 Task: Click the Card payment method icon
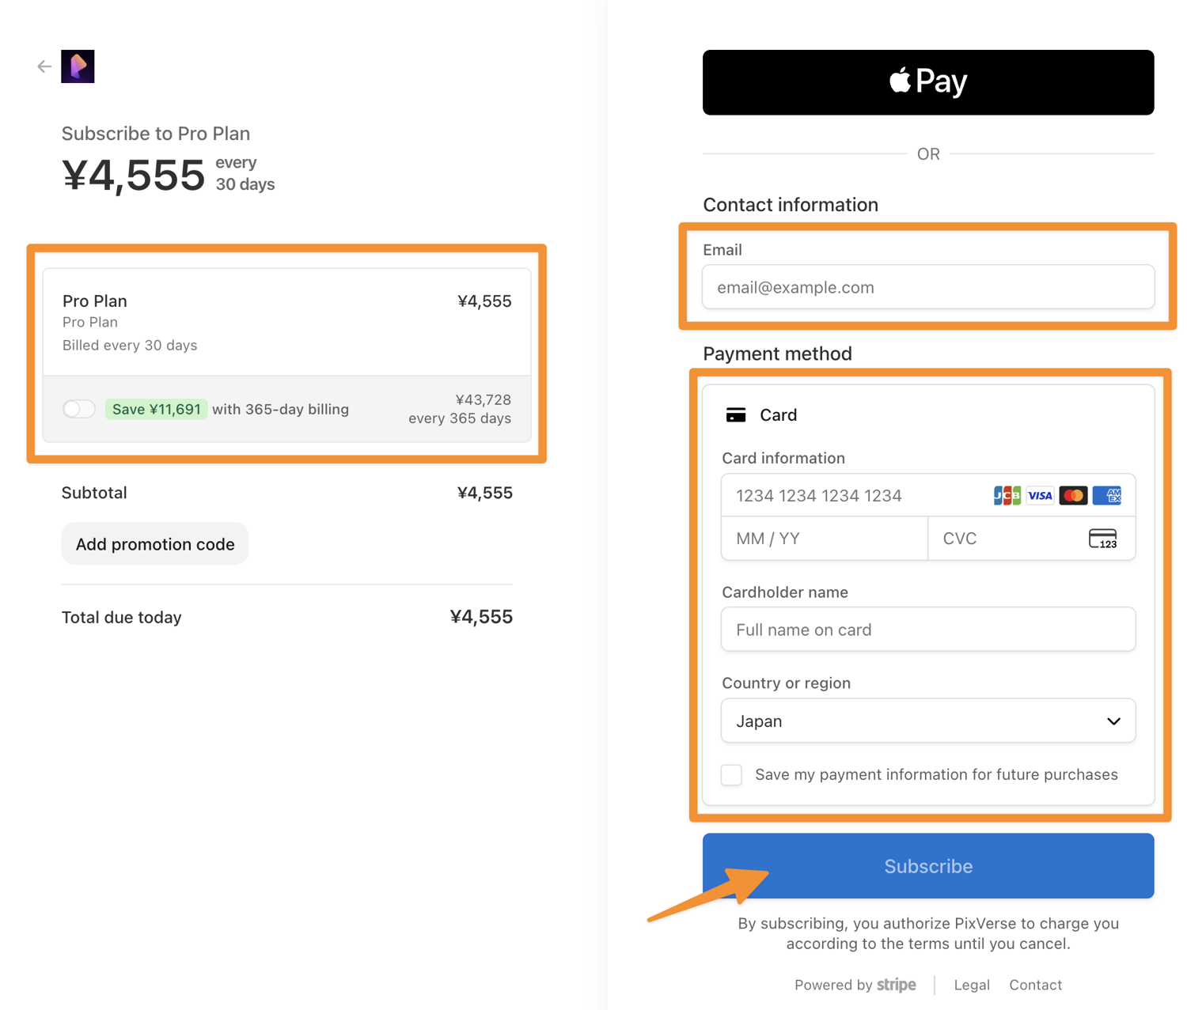coord(736,415)
